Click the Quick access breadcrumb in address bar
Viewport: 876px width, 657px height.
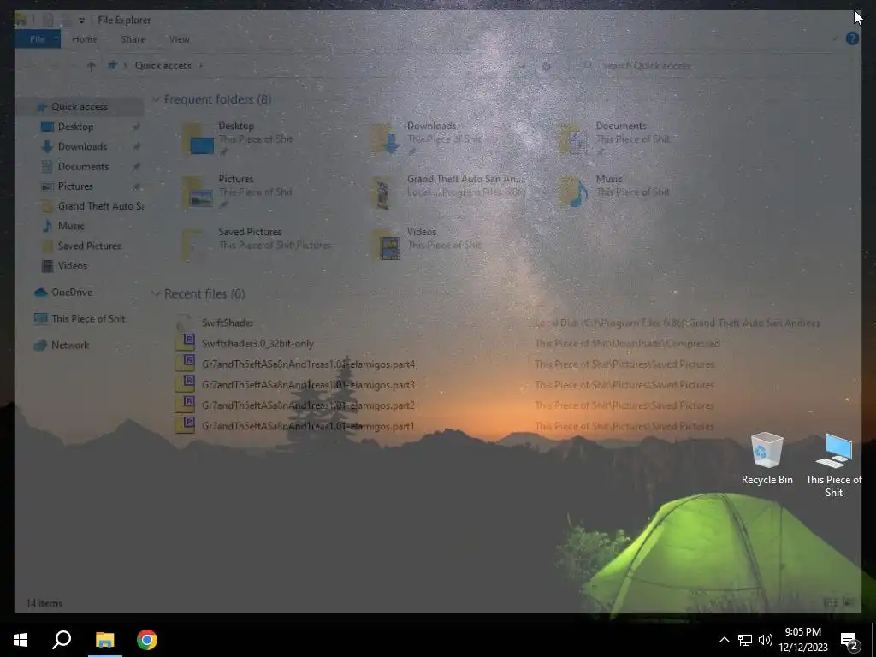tap(163, 66)
